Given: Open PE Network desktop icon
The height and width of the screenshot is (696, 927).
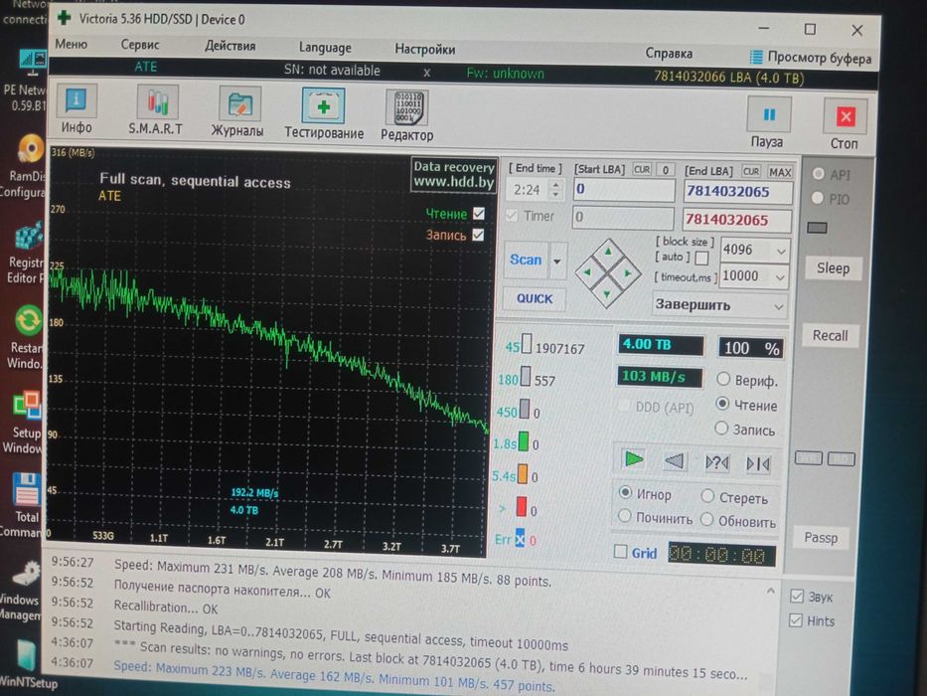Looking at the screenshot, I should [x=29, y=82].
